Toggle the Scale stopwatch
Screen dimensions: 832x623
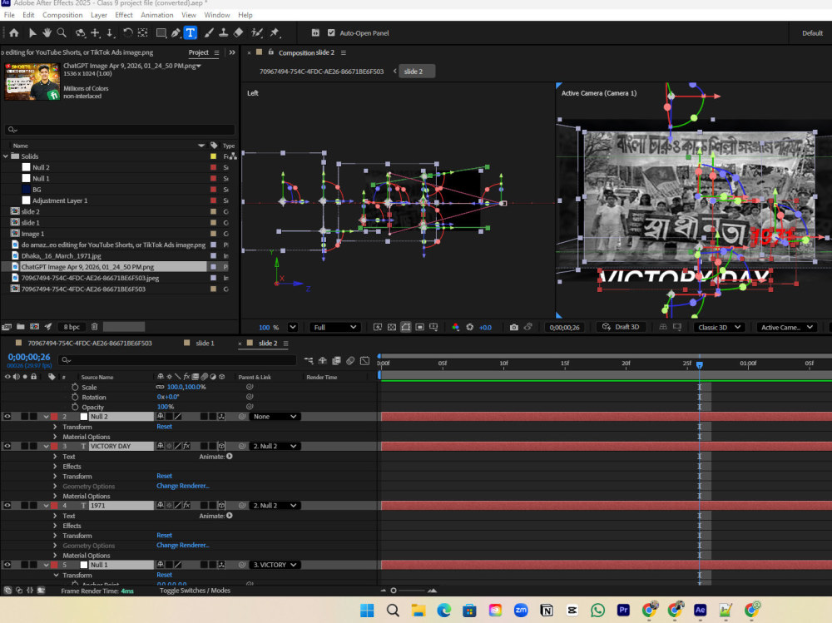pos(75,388)
